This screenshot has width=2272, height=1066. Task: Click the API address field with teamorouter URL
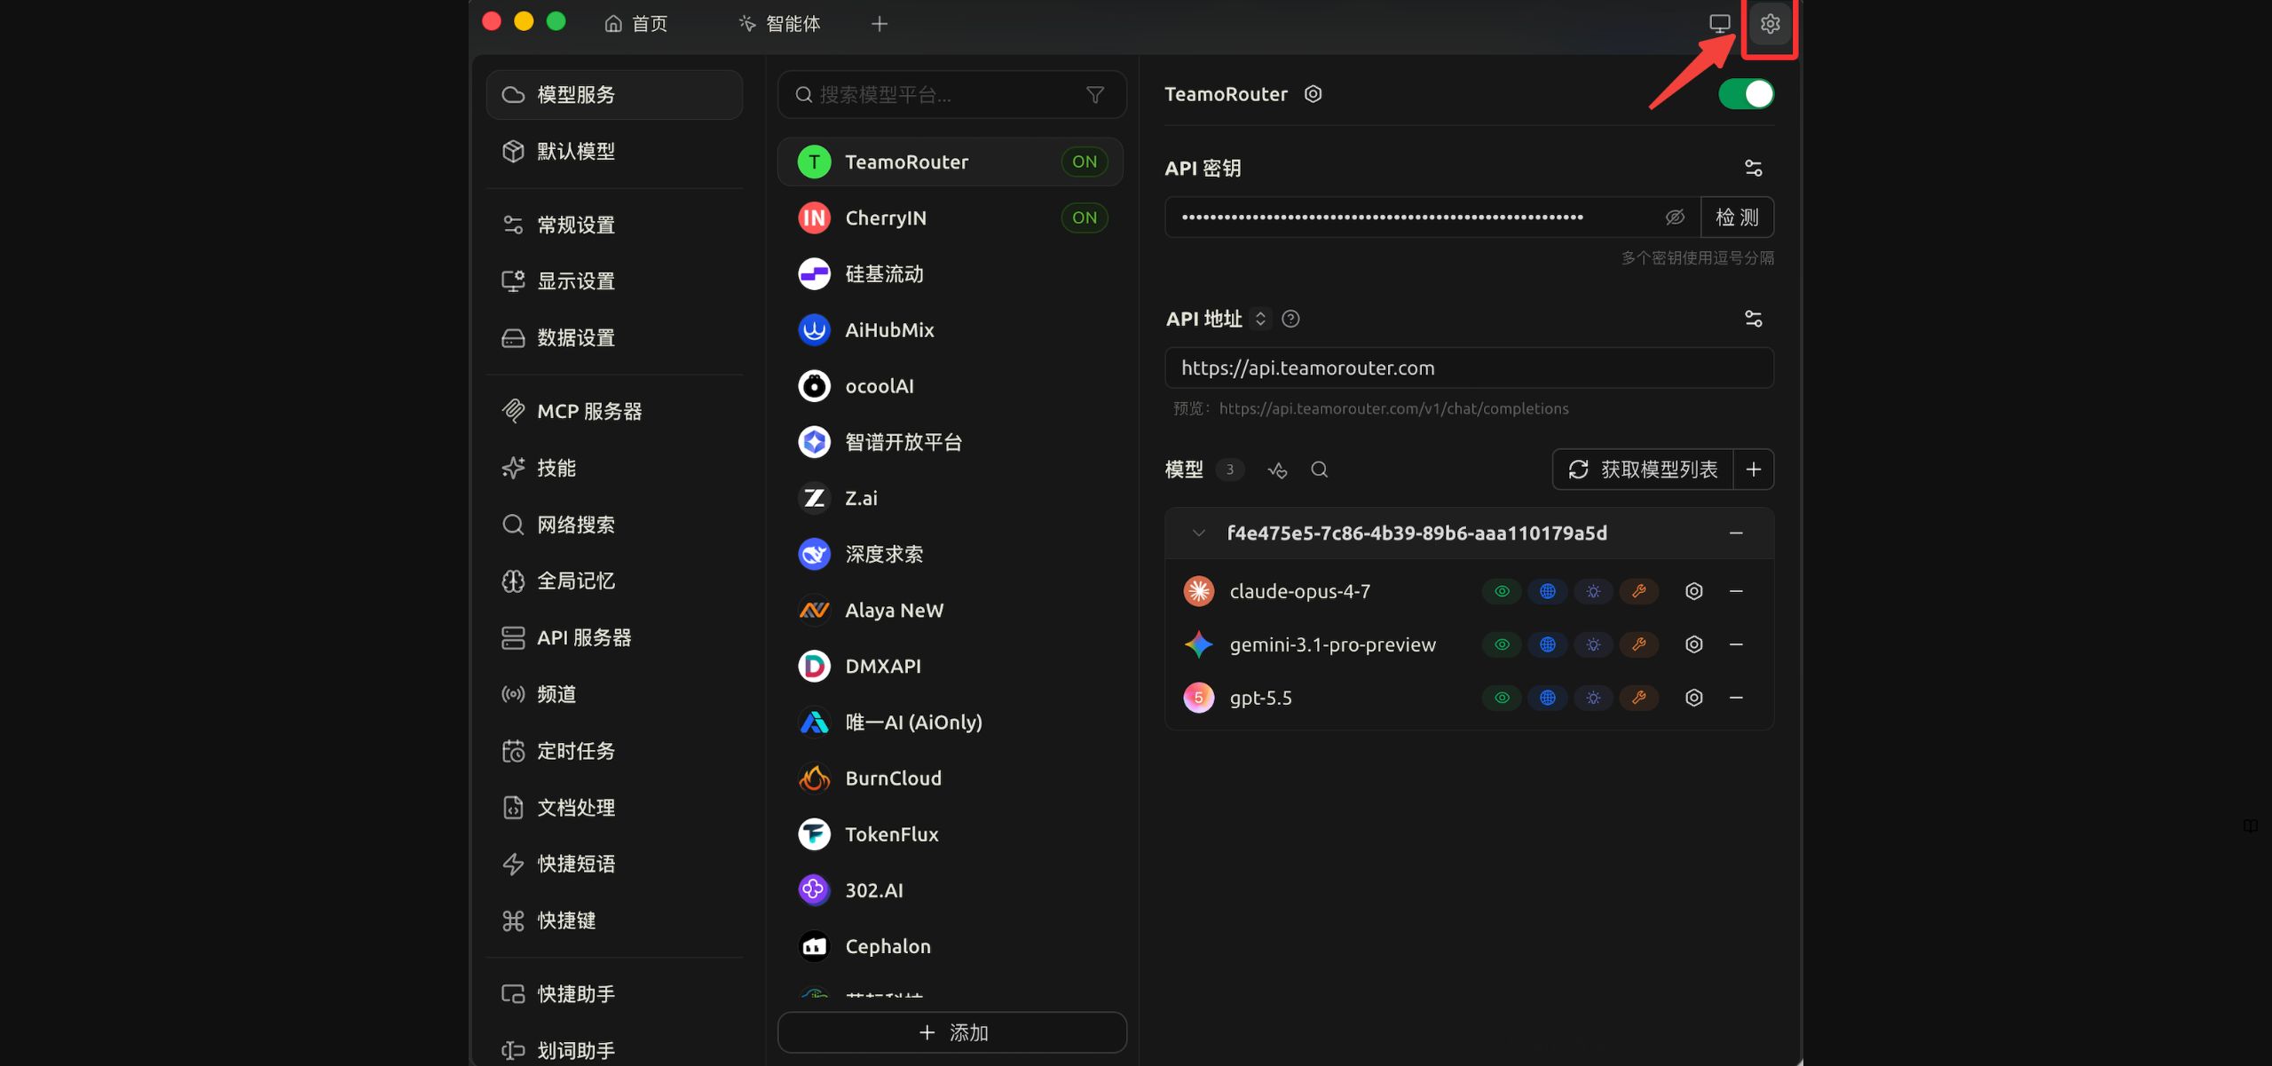click(1470, 368)
